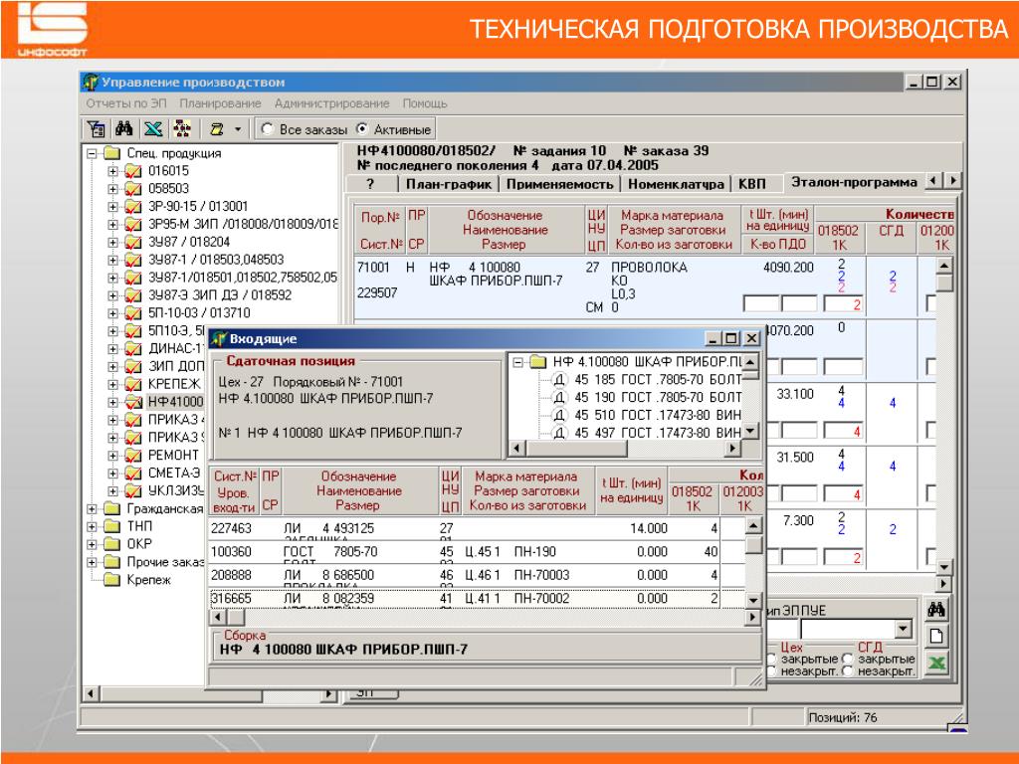This screenshot has width=1019, height=764.
Task: Open the Отчеты по ЭП menu
Action: [x=126, y=103]
